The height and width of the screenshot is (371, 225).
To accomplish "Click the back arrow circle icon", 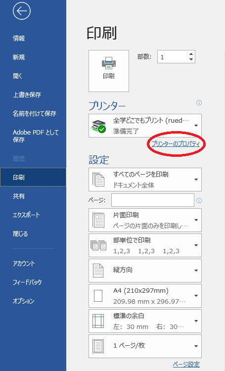I will point(22,11).
